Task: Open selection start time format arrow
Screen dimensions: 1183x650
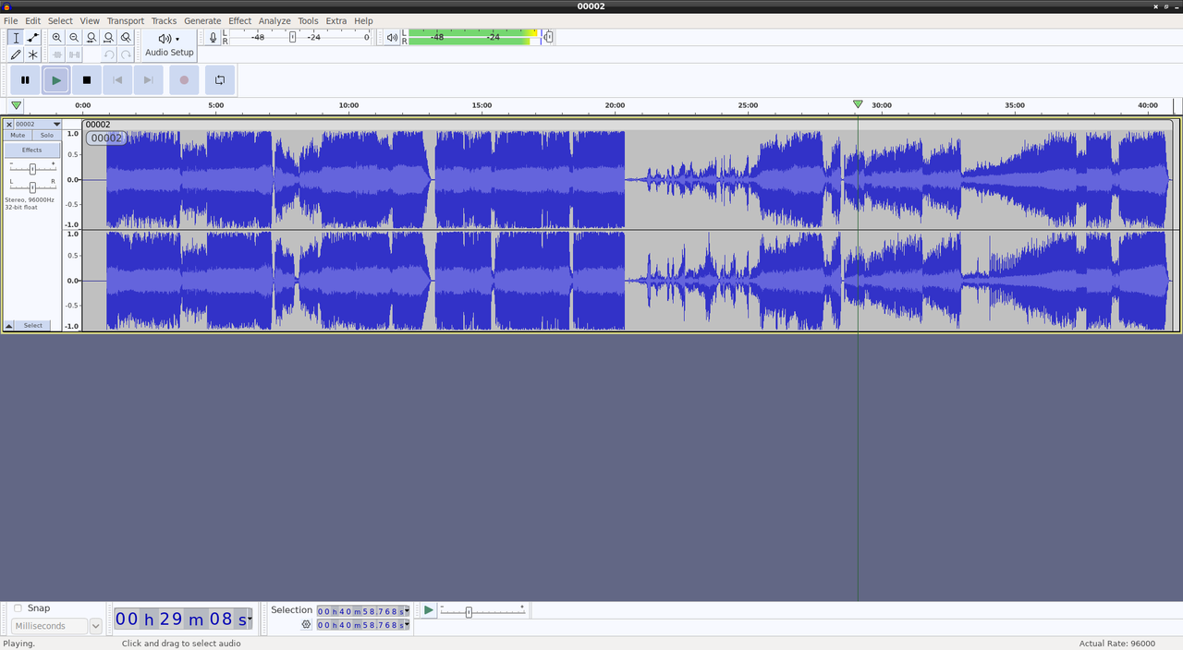Action: point(406,611)
